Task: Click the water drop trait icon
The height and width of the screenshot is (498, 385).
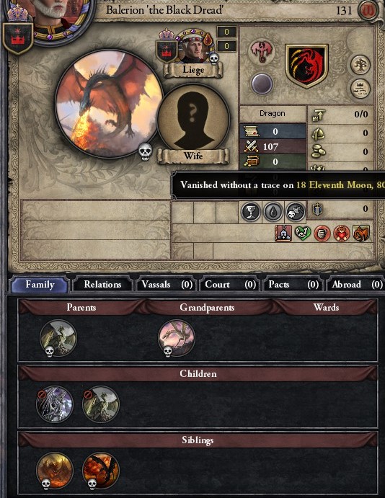Action: pos(273,212)
